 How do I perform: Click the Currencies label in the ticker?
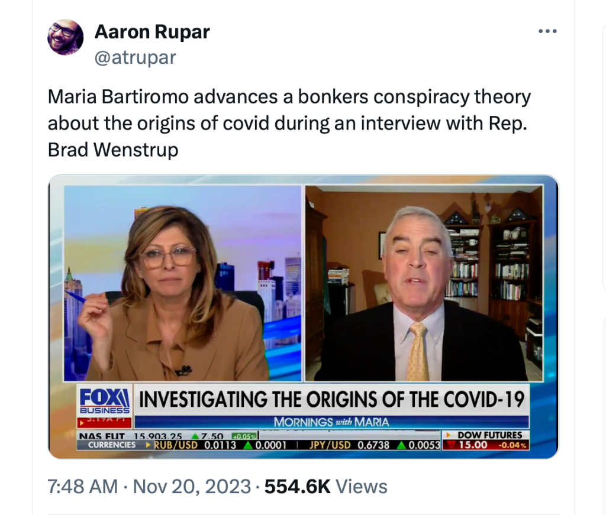coord(112,445)
